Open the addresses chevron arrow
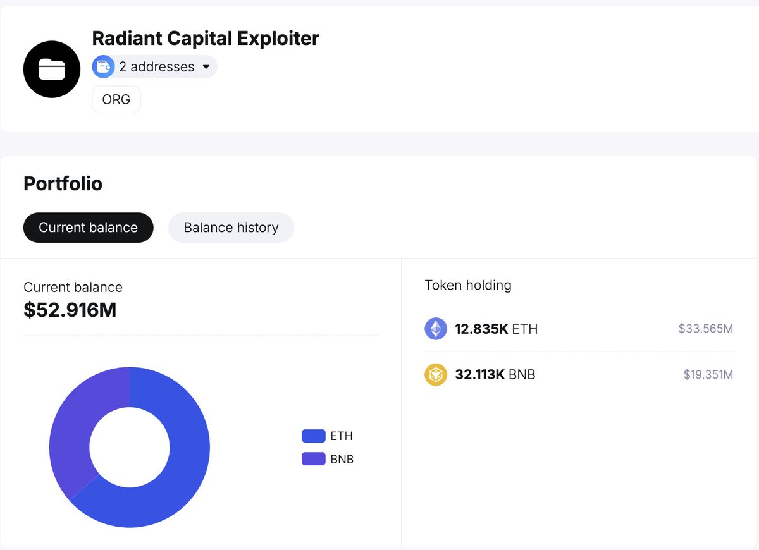Image resolution: width=759 pixels, height=550 pixels. coord(206,66)
